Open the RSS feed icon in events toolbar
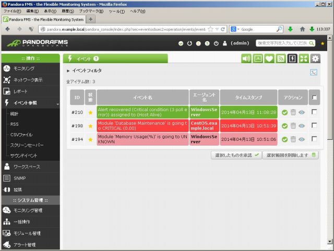334x251 pixels. [281, 58]
